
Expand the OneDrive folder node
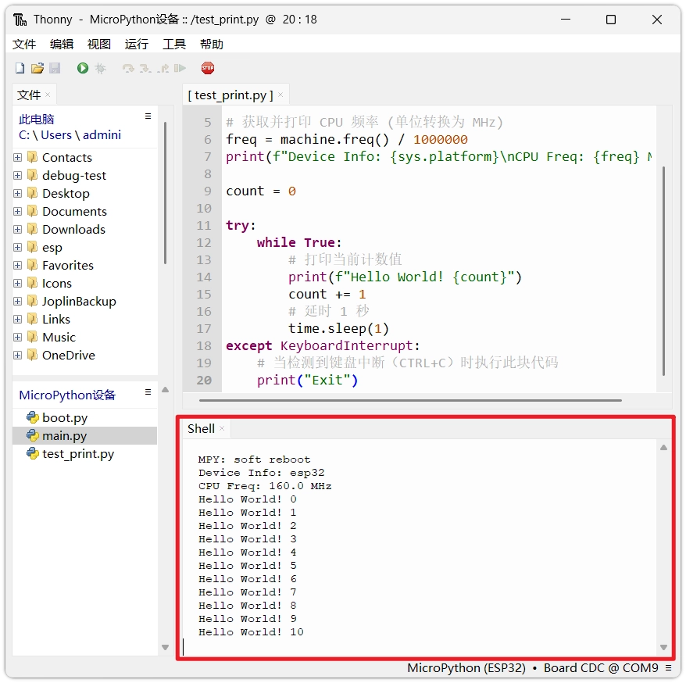click(x=18, y=355)
